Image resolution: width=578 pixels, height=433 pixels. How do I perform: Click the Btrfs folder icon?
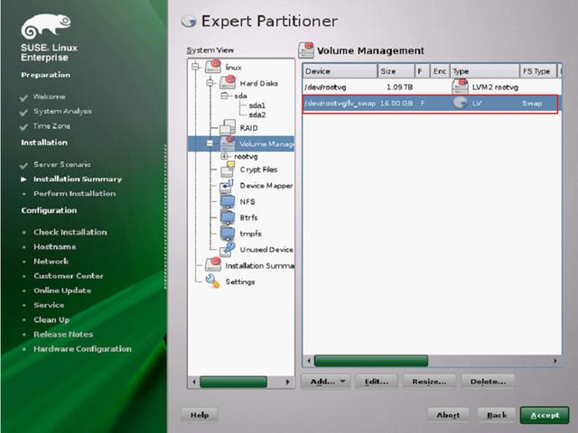(x=228, y=217)
